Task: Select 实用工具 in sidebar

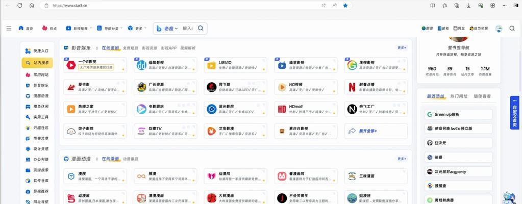Action: [37, 117]
